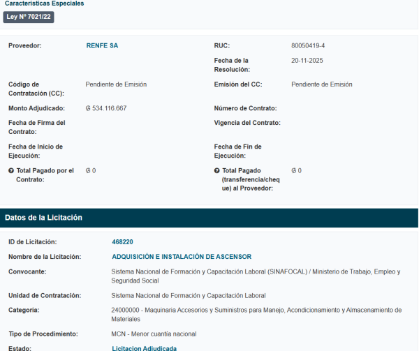Click the Convocante SINAFOCAL text
This screenshot has width=419, height=351.
click(256, 271)
